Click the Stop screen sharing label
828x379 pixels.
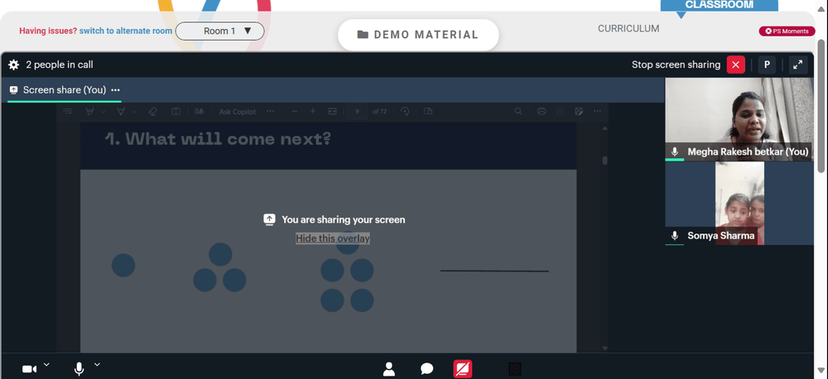pyautogui.click(x=676, y=65)
